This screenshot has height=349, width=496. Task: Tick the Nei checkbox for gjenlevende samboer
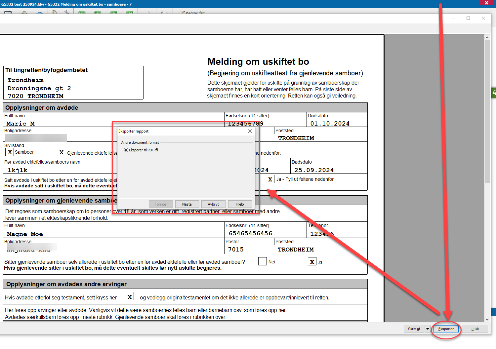[x=262, y=261]
